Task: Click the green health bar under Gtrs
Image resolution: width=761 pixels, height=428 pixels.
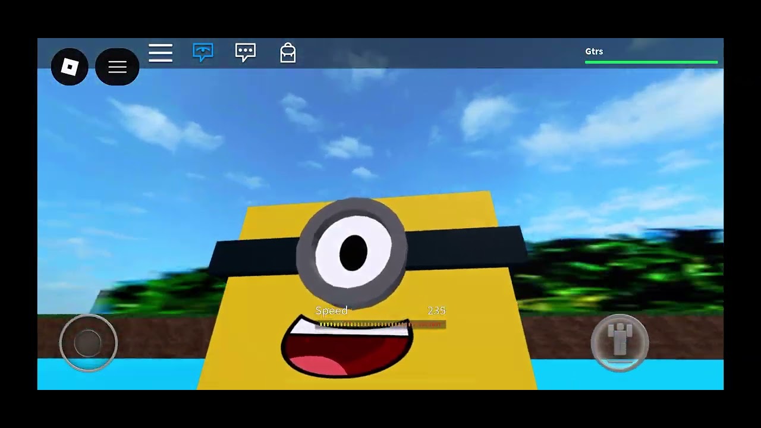Action: [x=651, y=62]
